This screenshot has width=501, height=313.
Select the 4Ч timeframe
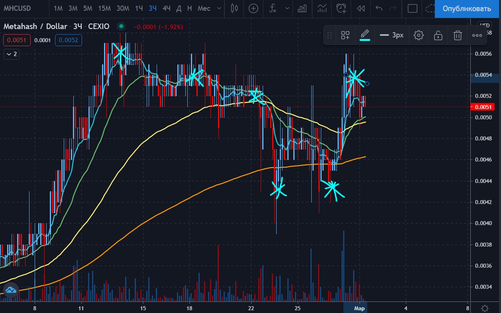pos(167,8)
